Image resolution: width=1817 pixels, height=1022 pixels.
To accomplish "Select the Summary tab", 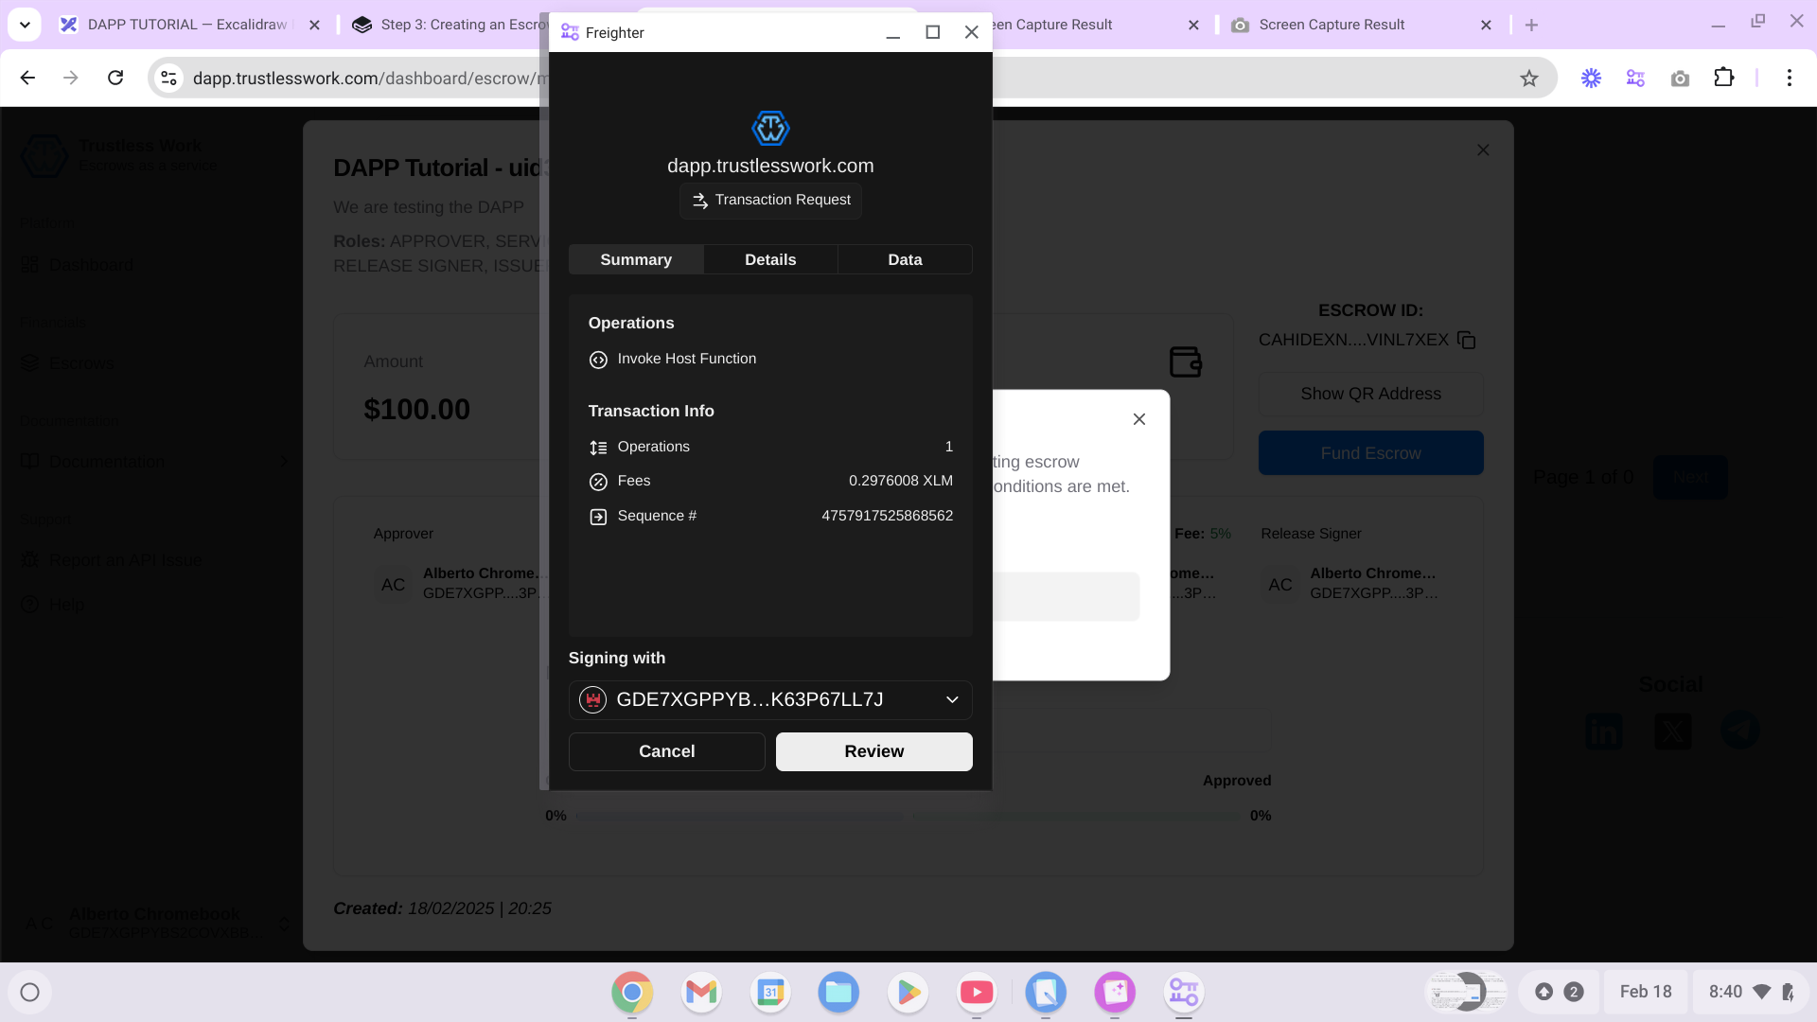I will tap(636, 259).
